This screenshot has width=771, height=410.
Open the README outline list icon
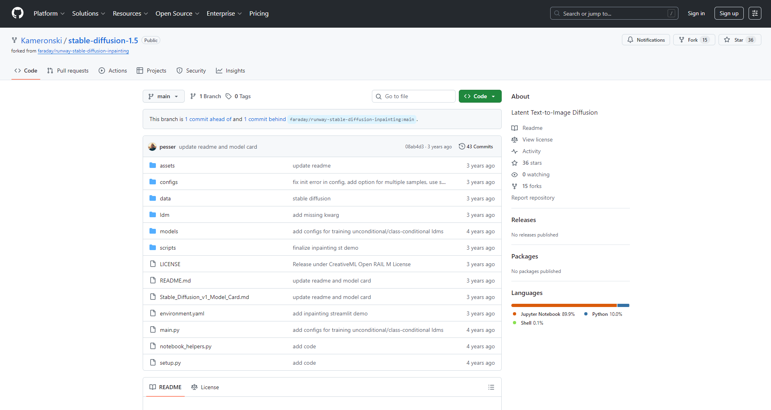[x=491, y=387]
